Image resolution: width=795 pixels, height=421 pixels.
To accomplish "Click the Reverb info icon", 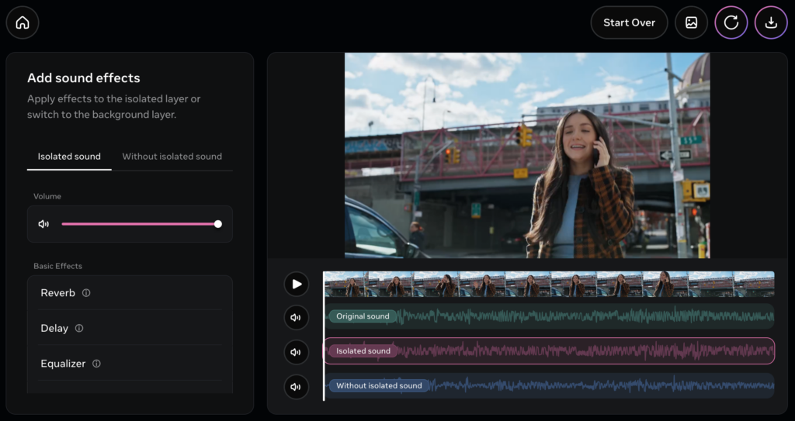I will [x=86, y=293].
